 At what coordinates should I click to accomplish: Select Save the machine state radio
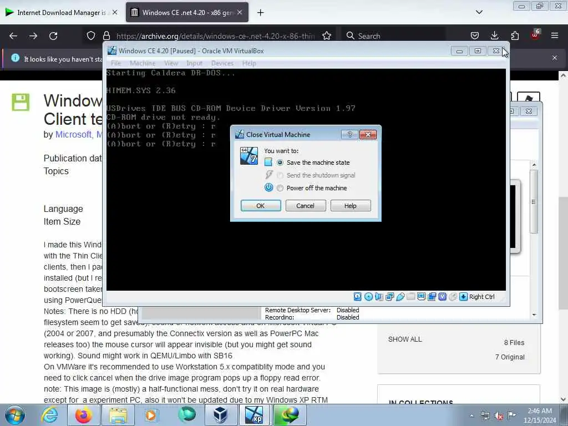[280, 163]
